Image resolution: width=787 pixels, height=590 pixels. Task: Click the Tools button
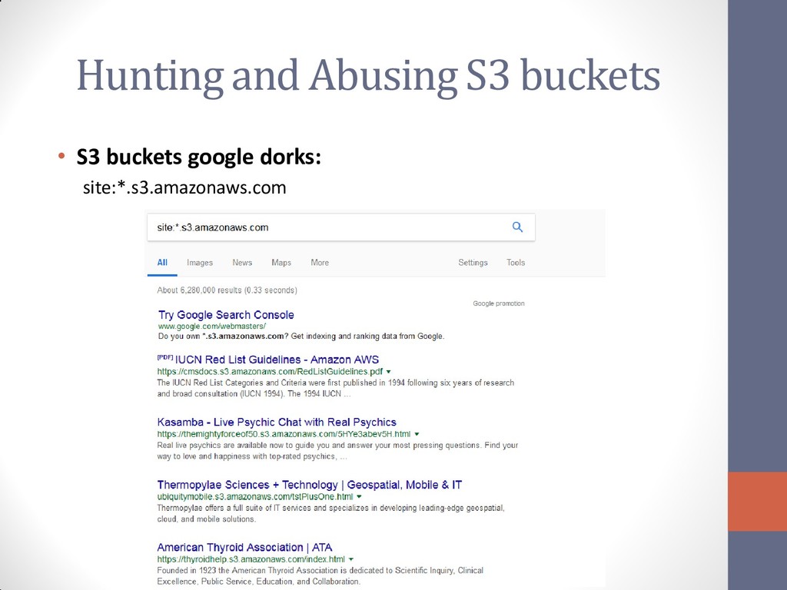coord(516,263)
